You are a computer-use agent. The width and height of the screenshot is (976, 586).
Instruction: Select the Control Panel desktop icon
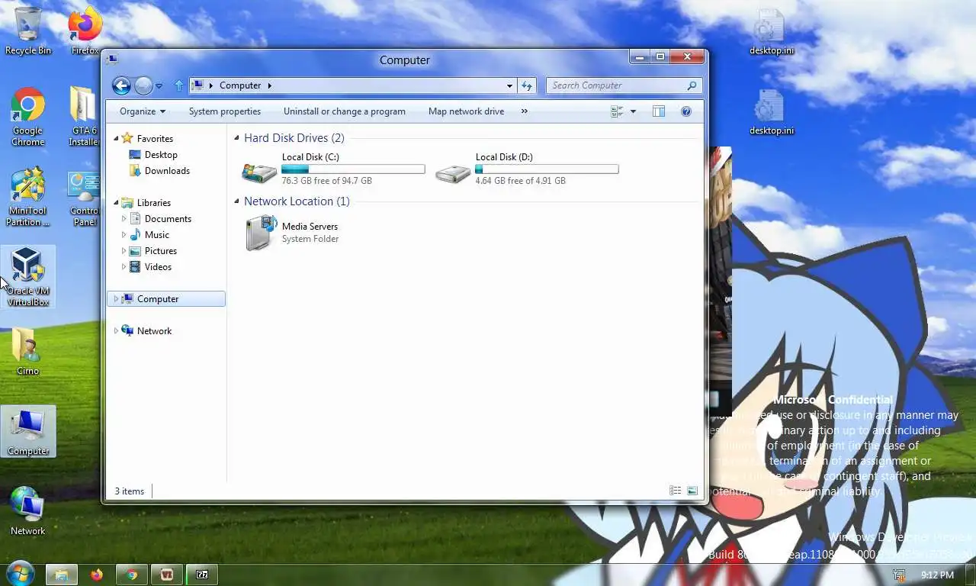[x=85, y=198]
